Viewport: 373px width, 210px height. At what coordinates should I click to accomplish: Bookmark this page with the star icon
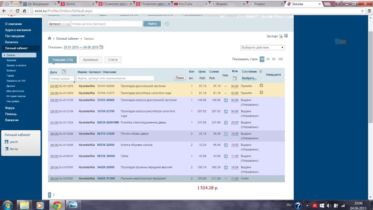tap(362, 11)
